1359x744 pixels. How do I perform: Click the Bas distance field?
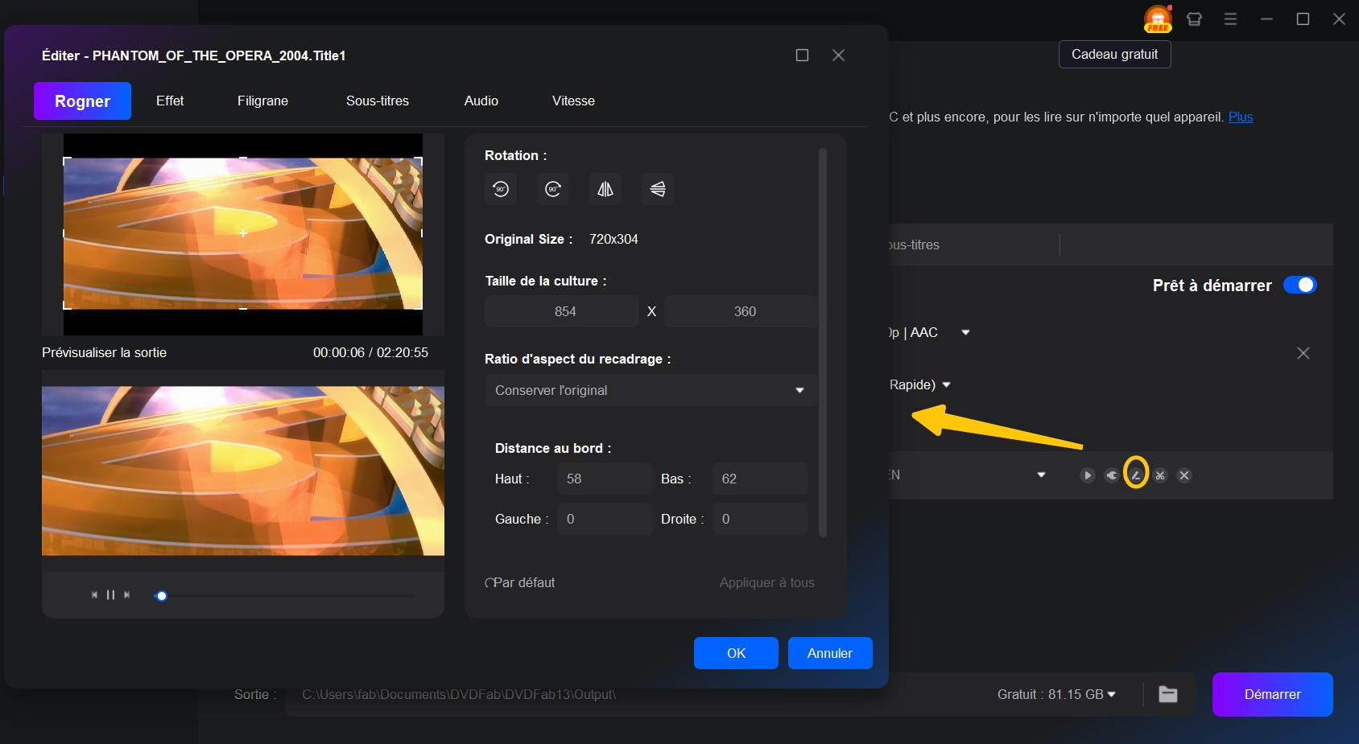point(760,479)
